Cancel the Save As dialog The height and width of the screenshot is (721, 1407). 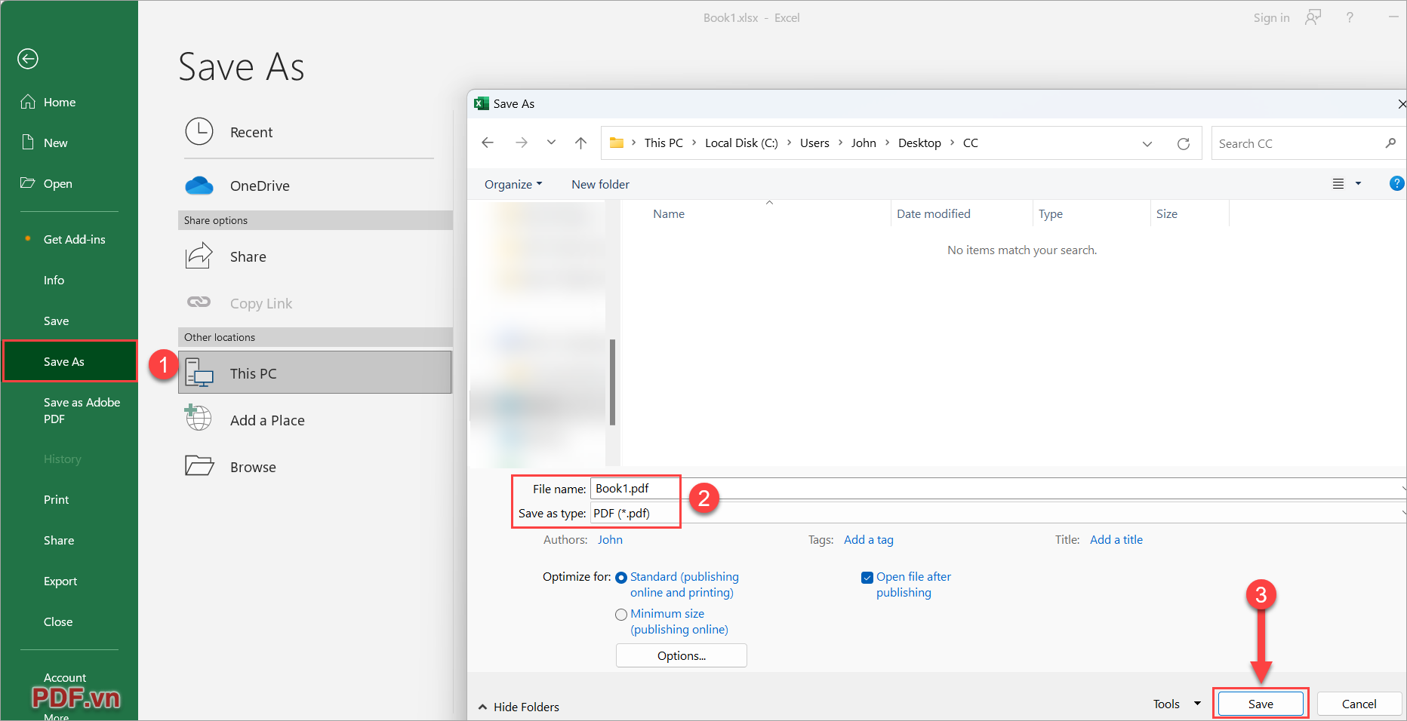coord(1359,704)
